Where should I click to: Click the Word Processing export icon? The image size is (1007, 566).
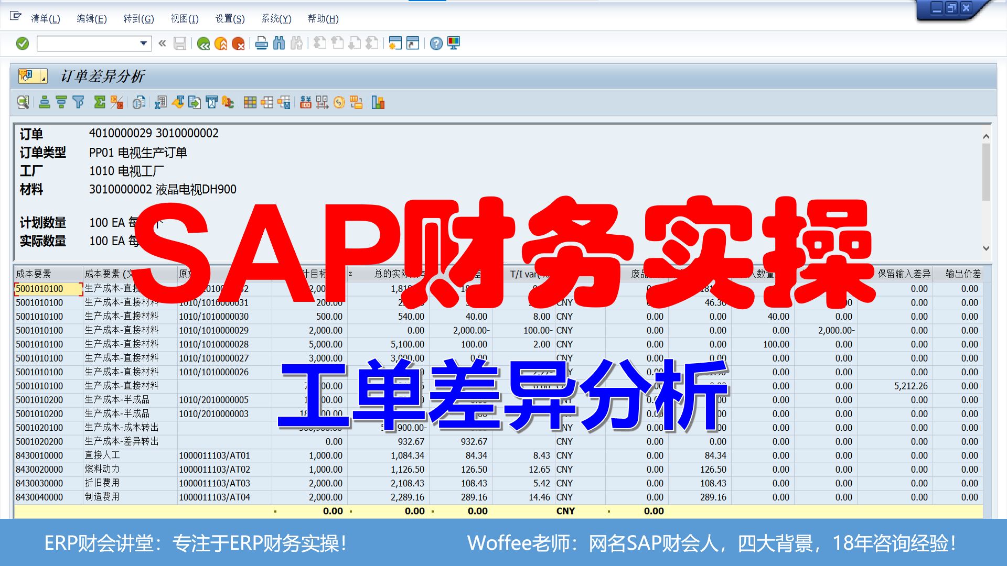click(x=178, y=102)
